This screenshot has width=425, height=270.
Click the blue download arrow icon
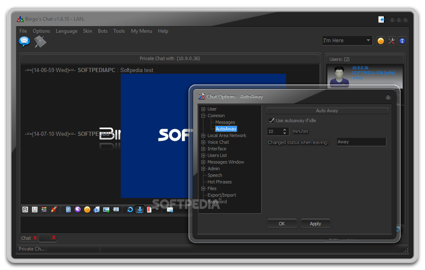pos(140,210)
